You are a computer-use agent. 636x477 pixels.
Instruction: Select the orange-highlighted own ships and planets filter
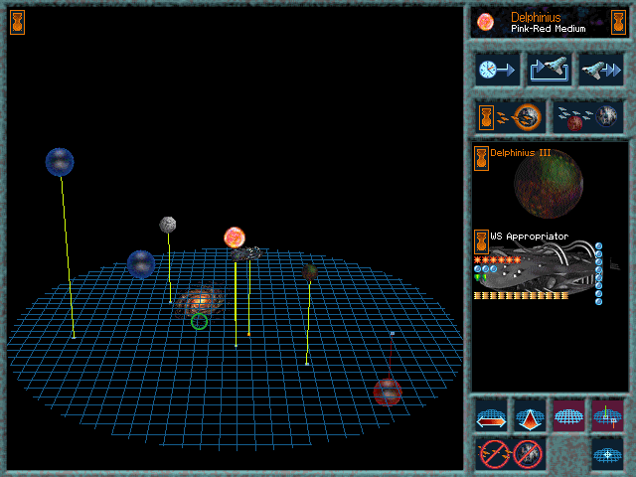(510, 117)
